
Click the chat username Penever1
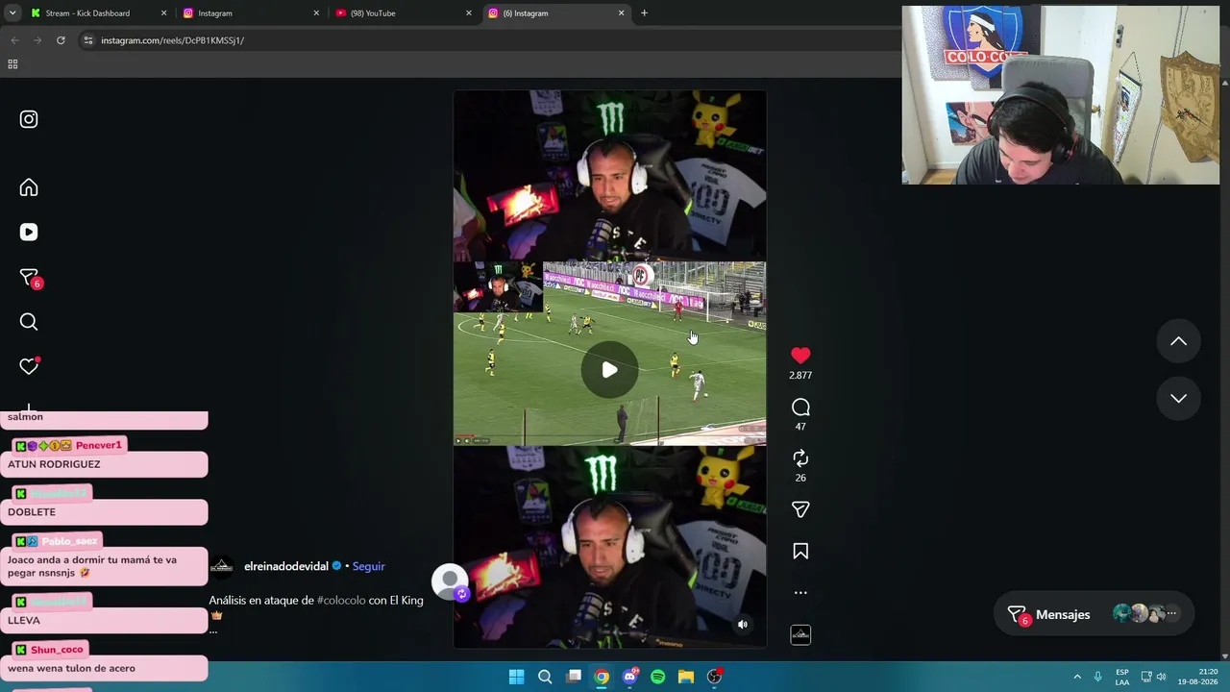coord(99,445)
